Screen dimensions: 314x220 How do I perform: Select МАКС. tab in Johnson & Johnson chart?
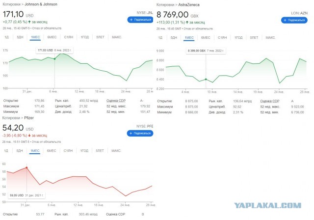click(x=117, y=37)
